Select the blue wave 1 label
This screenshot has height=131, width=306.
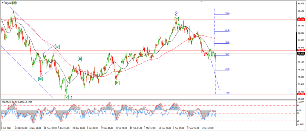pyautogui.click(x=71, y=97)
